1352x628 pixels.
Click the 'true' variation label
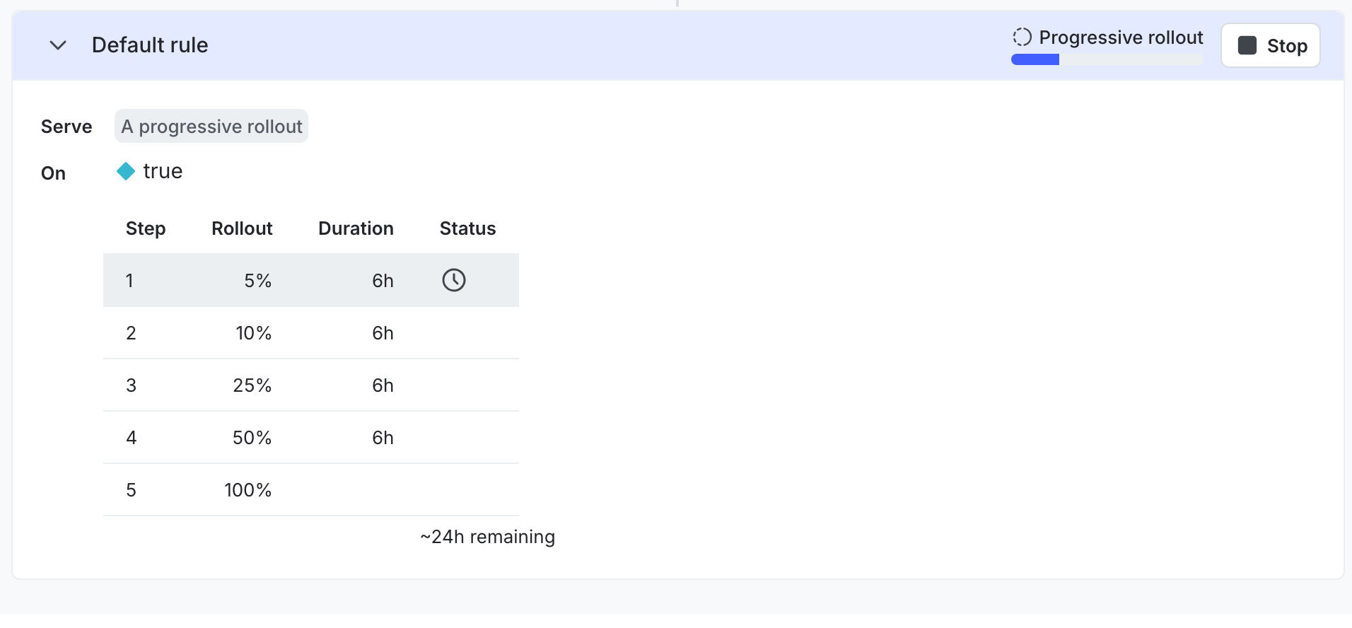(x=163, y=171)
